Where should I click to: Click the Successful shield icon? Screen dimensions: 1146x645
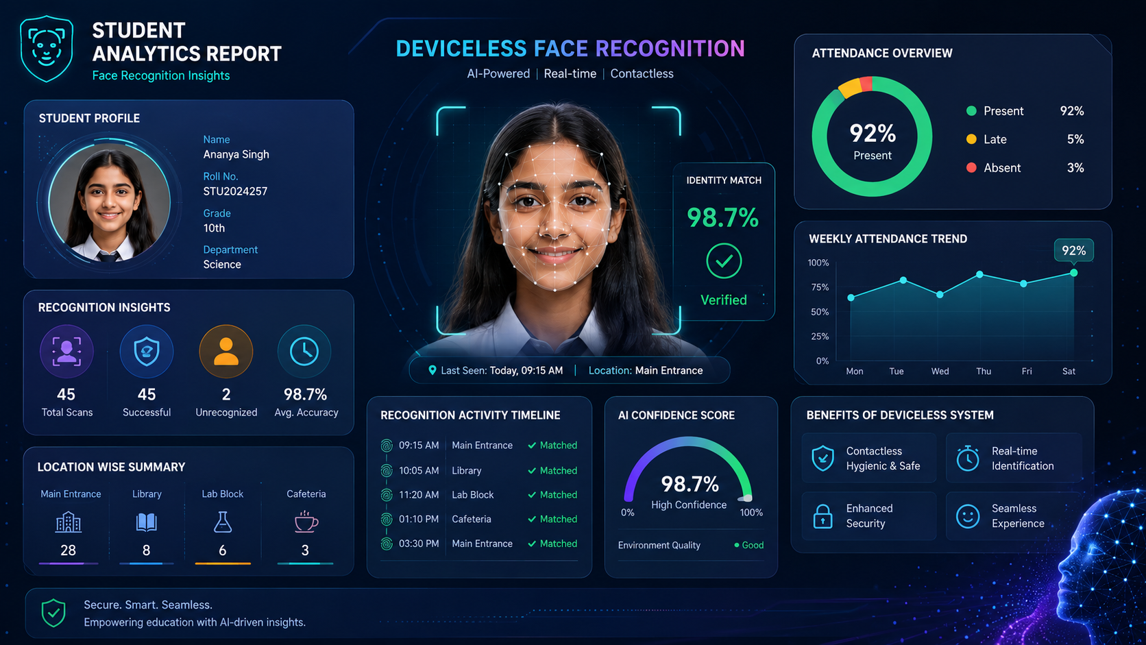147,352
